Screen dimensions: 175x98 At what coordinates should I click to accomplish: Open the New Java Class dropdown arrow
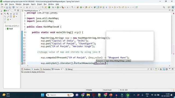coord(83,7)
